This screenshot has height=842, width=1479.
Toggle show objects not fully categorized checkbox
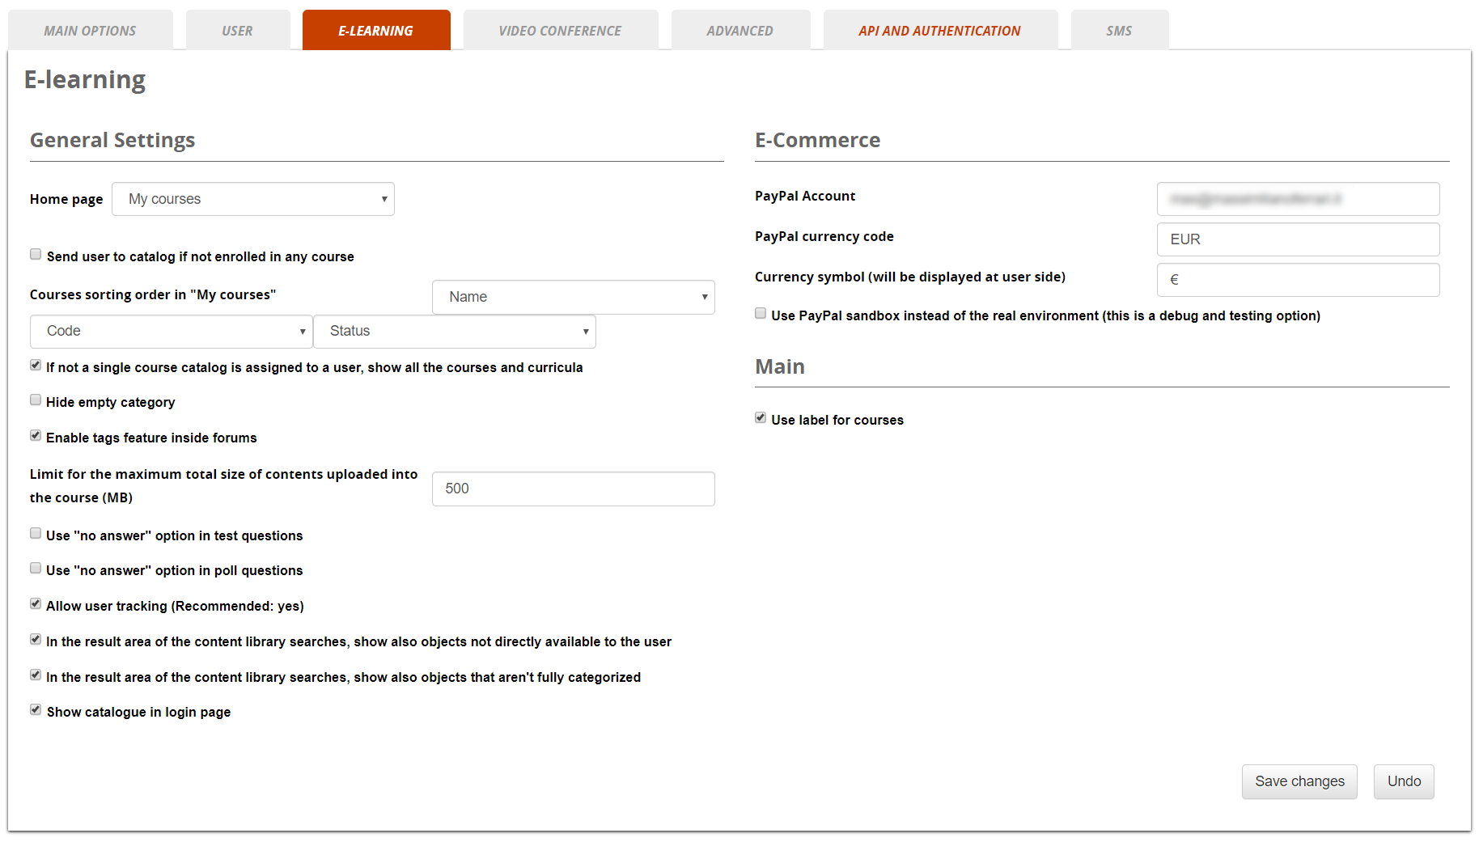[x=36, y=675]
